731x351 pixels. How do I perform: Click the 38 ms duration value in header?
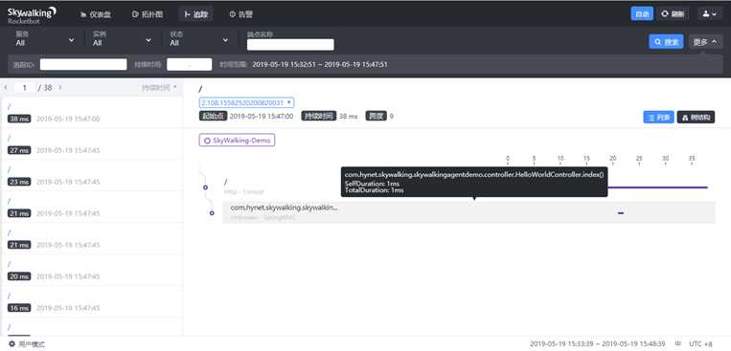(x=348, y=117)
